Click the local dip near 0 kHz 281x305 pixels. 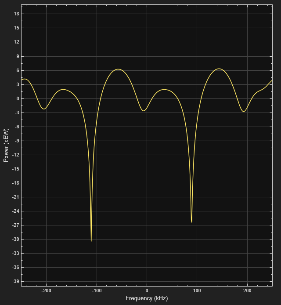click(144, 111)
